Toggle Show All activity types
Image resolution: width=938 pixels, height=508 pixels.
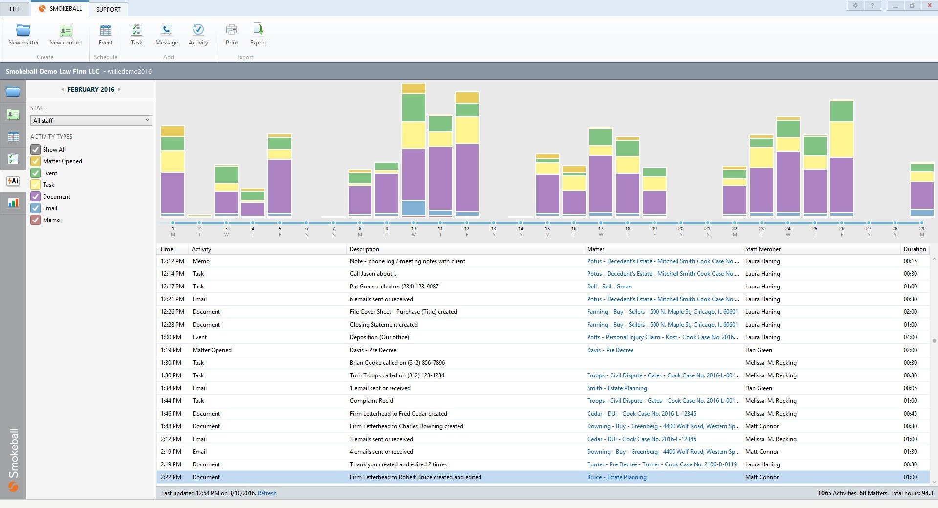point(35,149)
